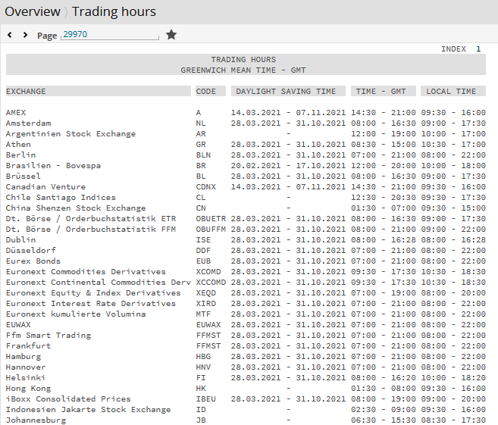
Task: Select the Frankfurt exchange row
Action: click(x=28, y=345)
